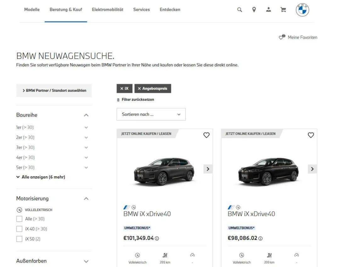Remove the iX filter chip
Viewport: 340px width, 267px height.
[x=124, y=88]
